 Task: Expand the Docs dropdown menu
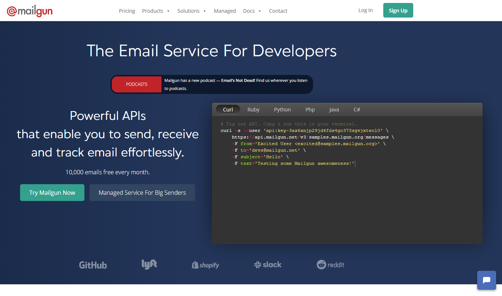click(x=252, y=11)
